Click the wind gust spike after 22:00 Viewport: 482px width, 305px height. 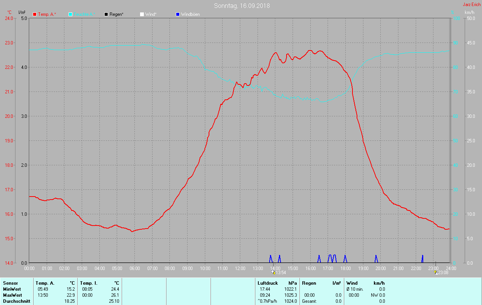422,258
